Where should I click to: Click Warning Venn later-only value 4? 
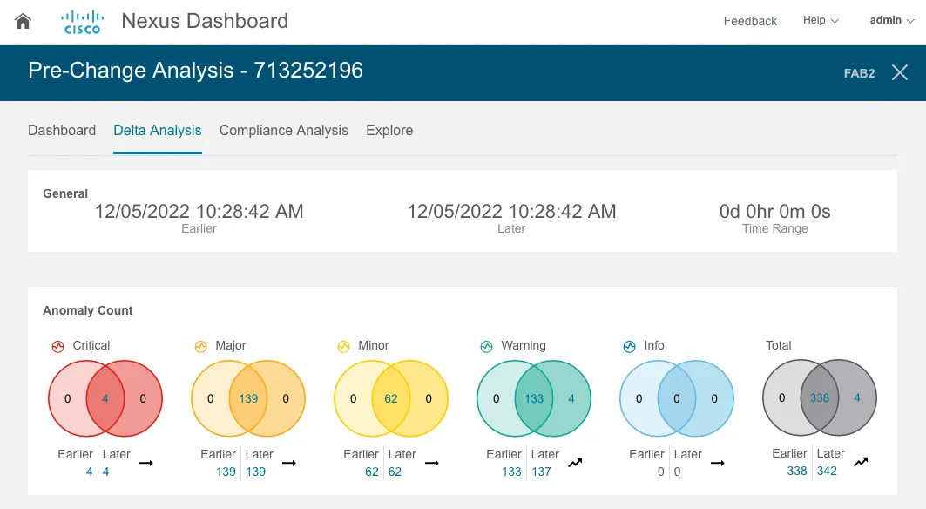pos(571,398)
